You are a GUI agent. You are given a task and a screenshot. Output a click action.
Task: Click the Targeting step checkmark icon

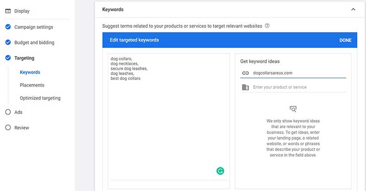[8, 58]
